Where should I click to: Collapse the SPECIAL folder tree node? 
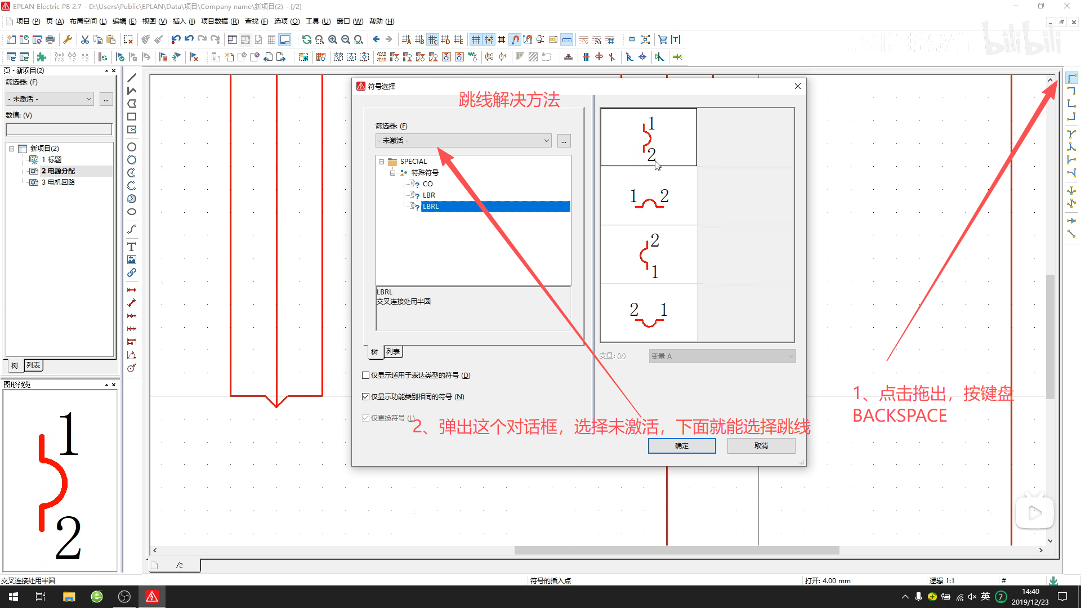point(382,162)
